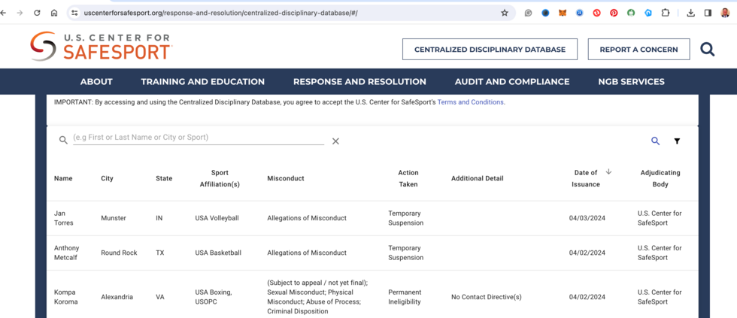Open the About menu
737x318 pixels.
(96, 82)
